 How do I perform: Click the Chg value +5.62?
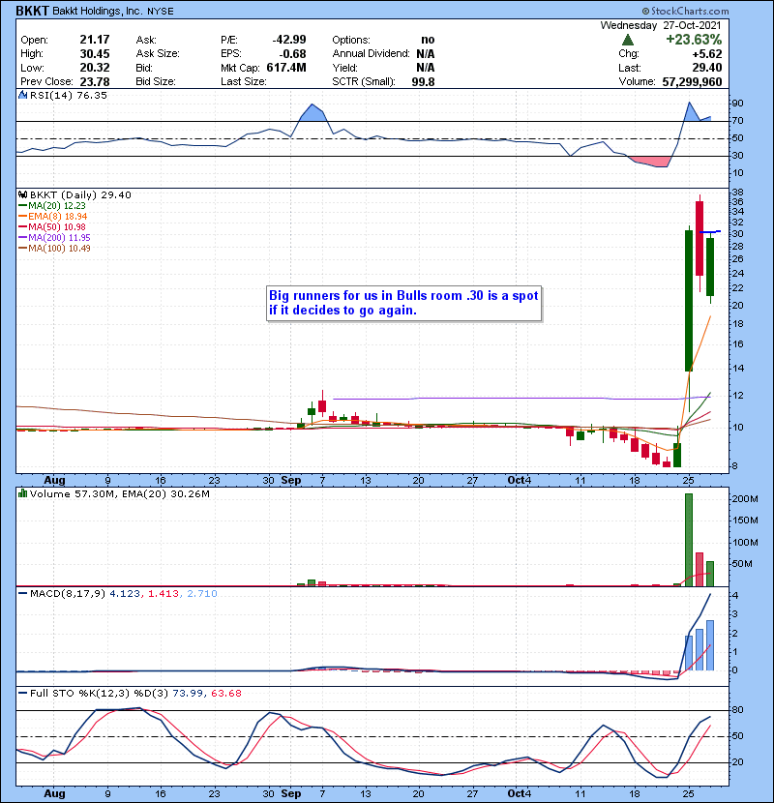coord(707,54)
